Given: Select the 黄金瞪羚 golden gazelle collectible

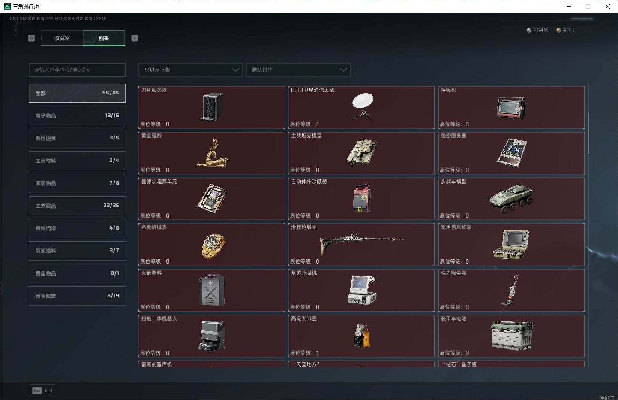Looking at the screenshot, I should pyautogui.click(x=212, y=153).
